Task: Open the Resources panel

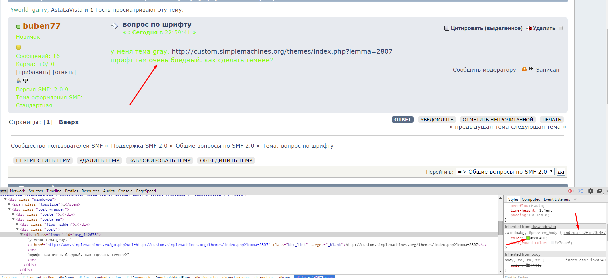Action: click(x=90, y=191)
